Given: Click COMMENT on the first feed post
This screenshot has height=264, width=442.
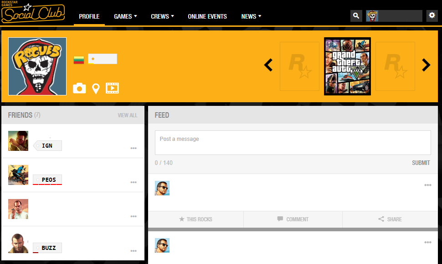Looking at the screenshot, I should coord(293,219).
